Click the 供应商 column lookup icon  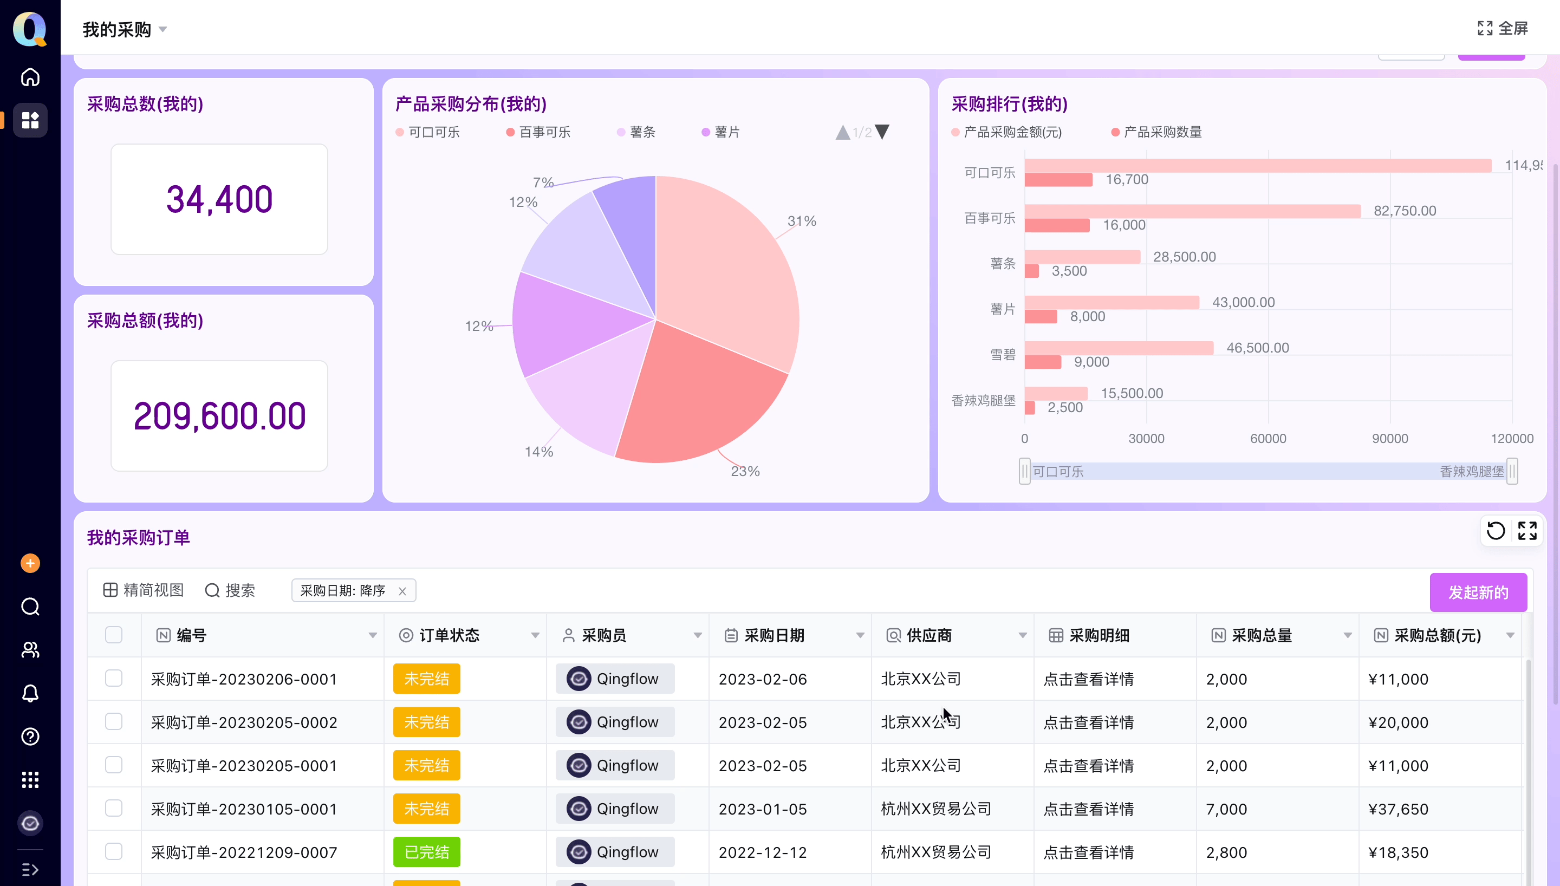pyautogui.click(x=893, y=635)
